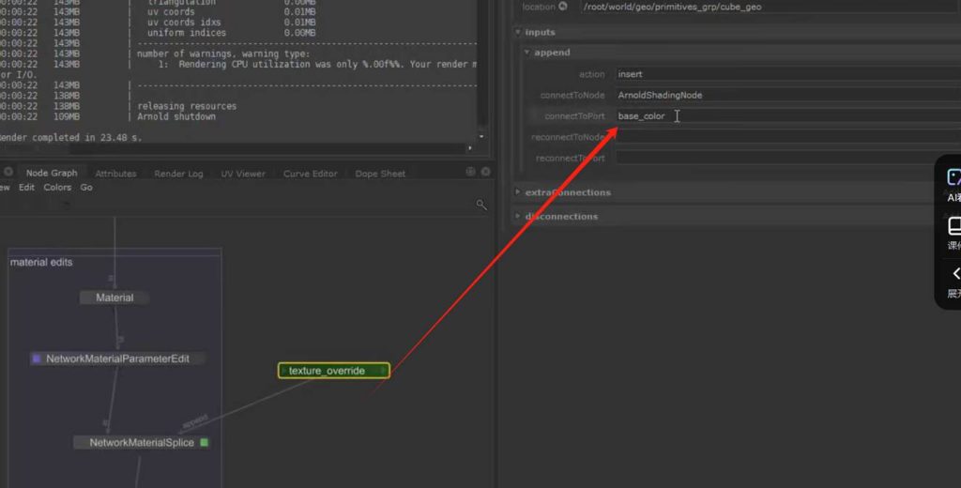The width and height of the screenshot is (961, 488).
Task: Open the Go menu in Node Graph
Action: point(86,188)
